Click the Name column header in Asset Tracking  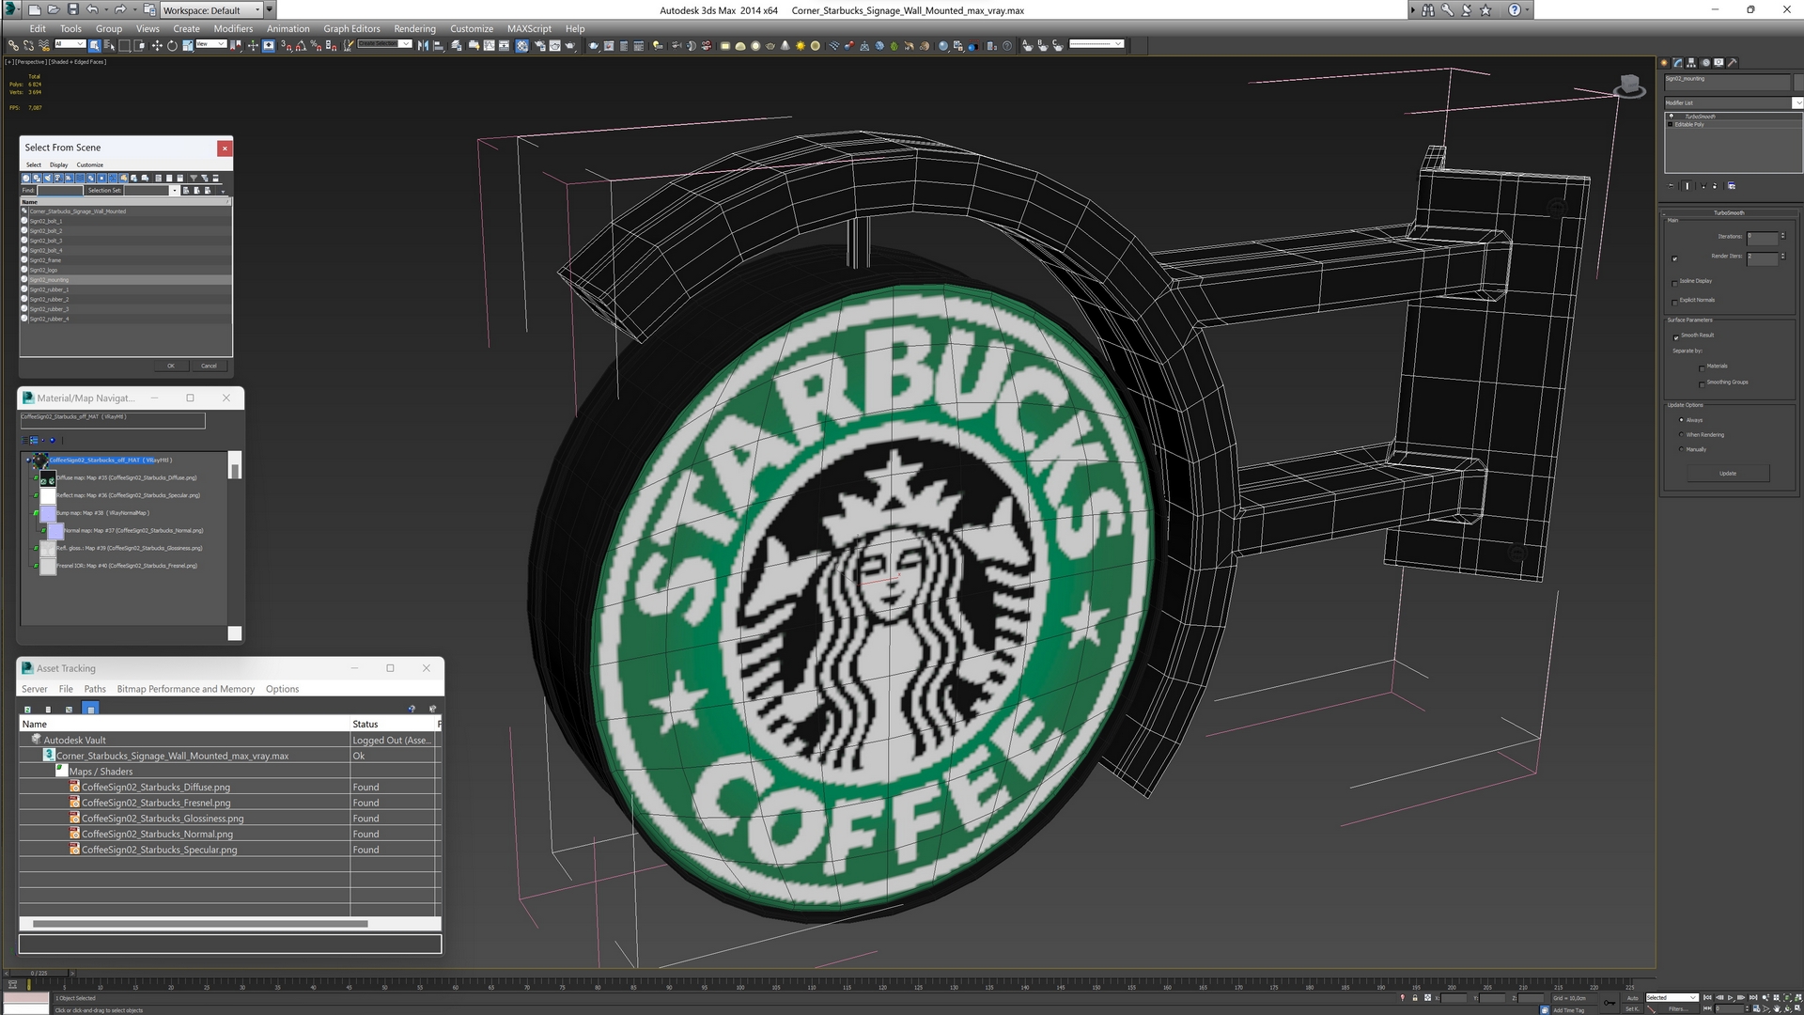(185, 725)
